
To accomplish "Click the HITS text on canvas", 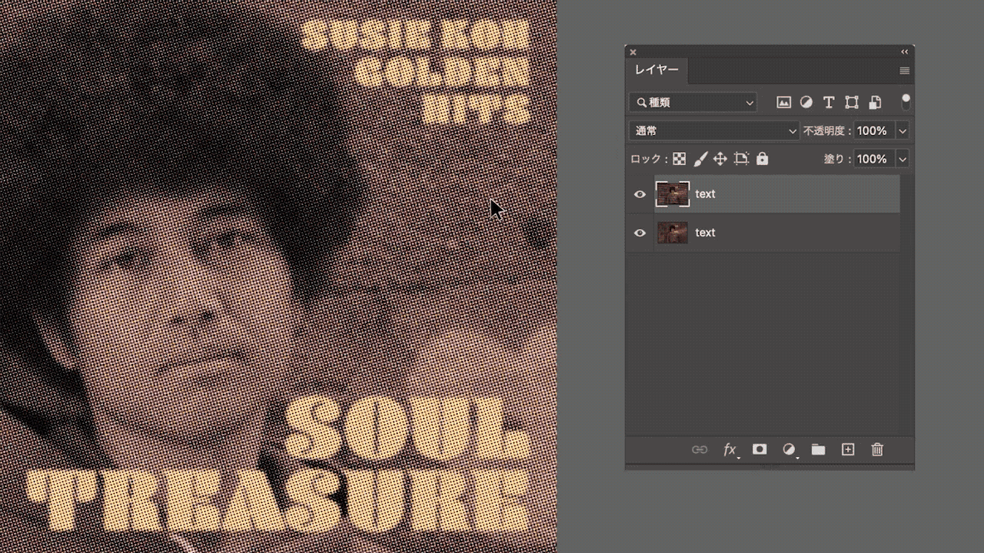I will click(477, 109).
